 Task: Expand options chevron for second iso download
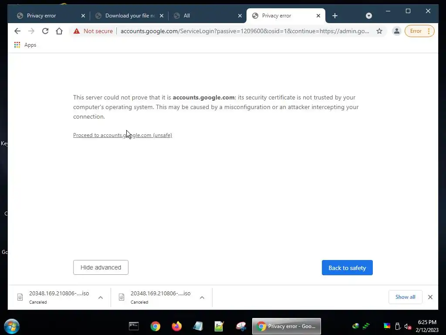202,297
